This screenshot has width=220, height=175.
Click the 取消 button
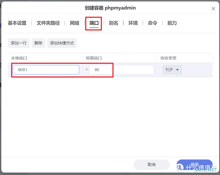(152, 165)
